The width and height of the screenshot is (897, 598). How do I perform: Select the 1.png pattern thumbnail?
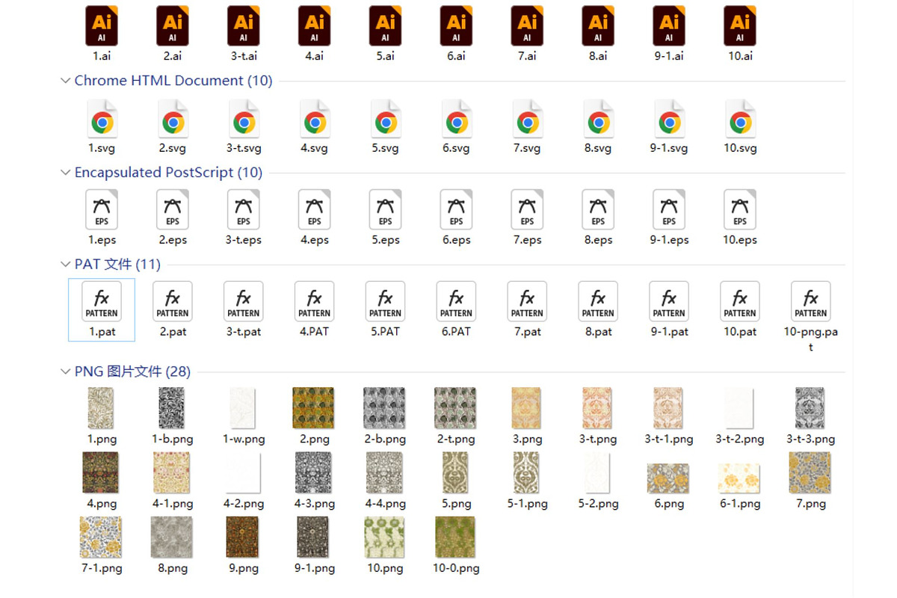coord(102,408)
